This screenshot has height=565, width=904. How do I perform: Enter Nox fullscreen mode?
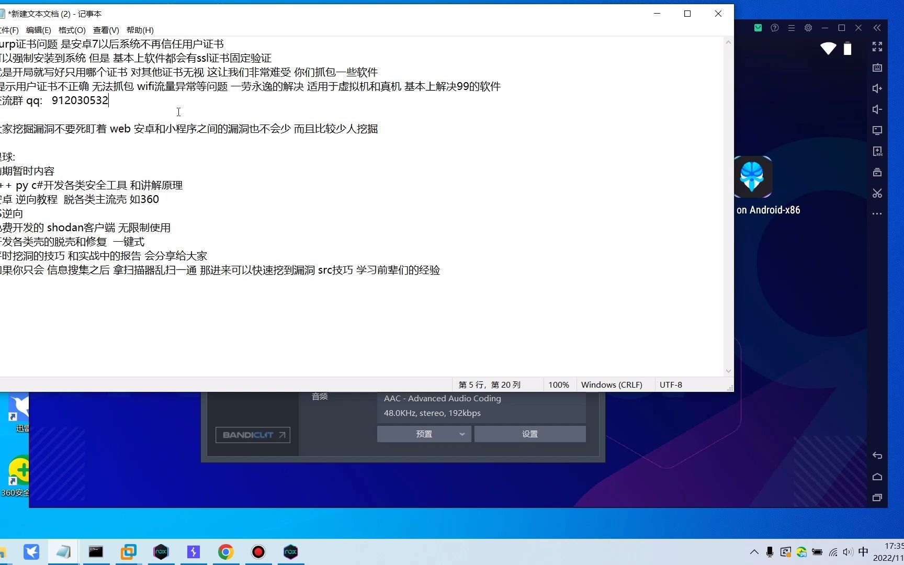coord(877,47)
